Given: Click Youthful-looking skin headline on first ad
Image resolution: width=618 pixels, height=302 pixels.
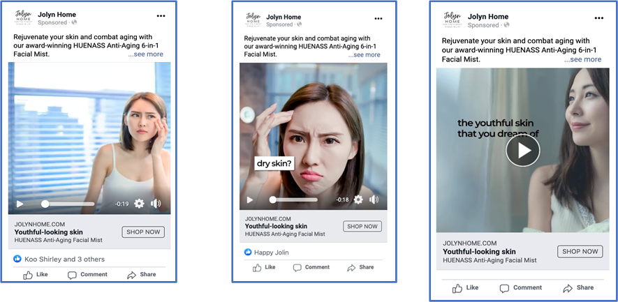Looking at the screenshot, I should pyautogui.click(x=48, y=232).
